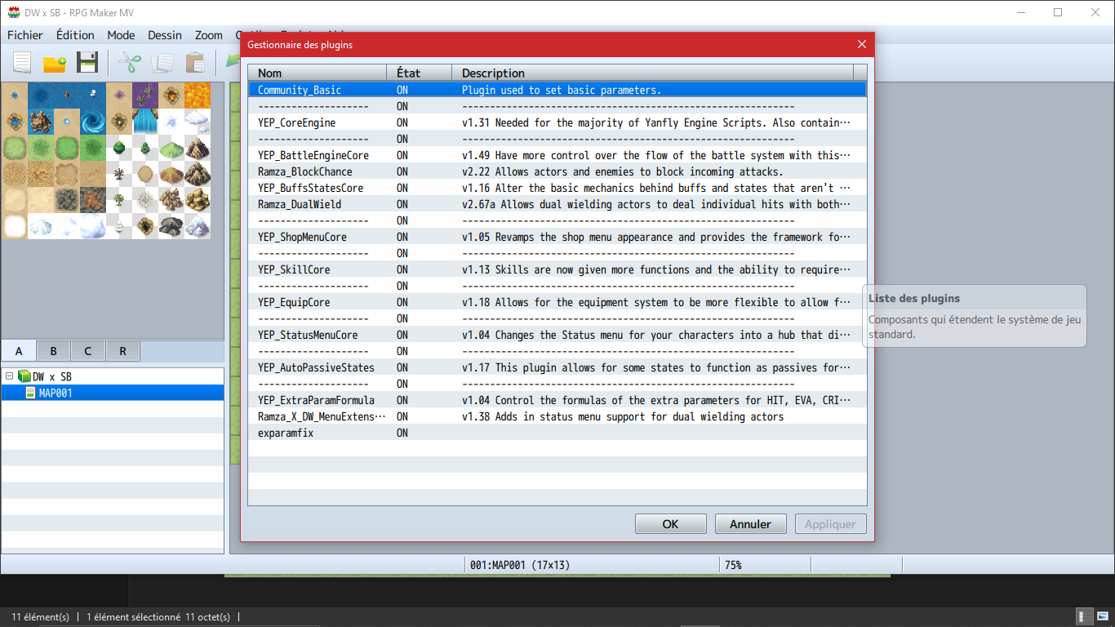Screen dimensions: 1115x627
Task: Select the purple swamp tile with dead trees
Action: click(x=145, y=96)
